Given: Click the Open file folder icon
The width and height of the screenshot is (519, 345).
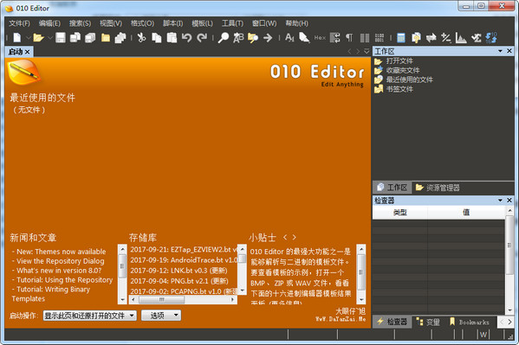Looking at the screenshot, I should (39, 38).
